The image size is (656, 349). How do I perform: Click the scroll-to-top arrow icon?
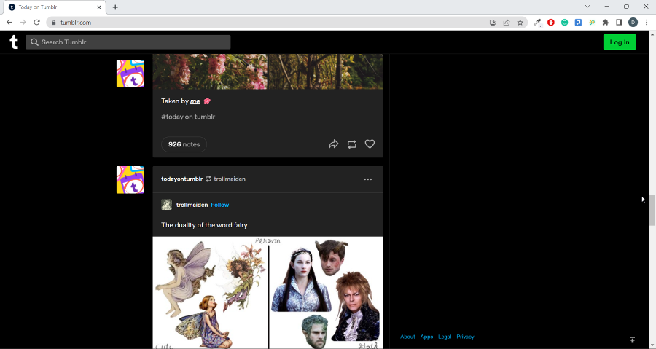tap(633, 340)
